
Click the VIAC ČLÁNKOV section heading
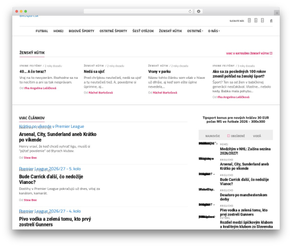(x=32, y=118)
